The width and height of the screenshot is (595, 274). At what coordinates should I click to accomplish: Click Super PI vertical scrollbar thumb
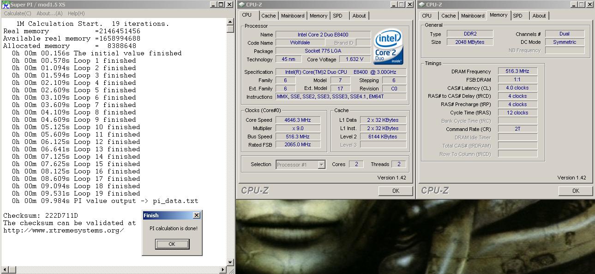pos(230,29)
